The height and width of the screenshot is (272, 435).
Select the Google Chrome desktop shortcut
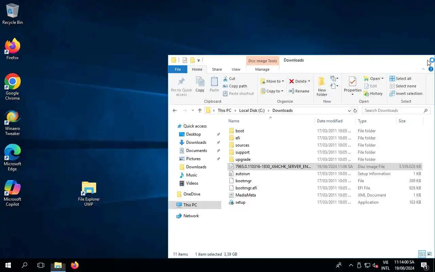[13, 87]
